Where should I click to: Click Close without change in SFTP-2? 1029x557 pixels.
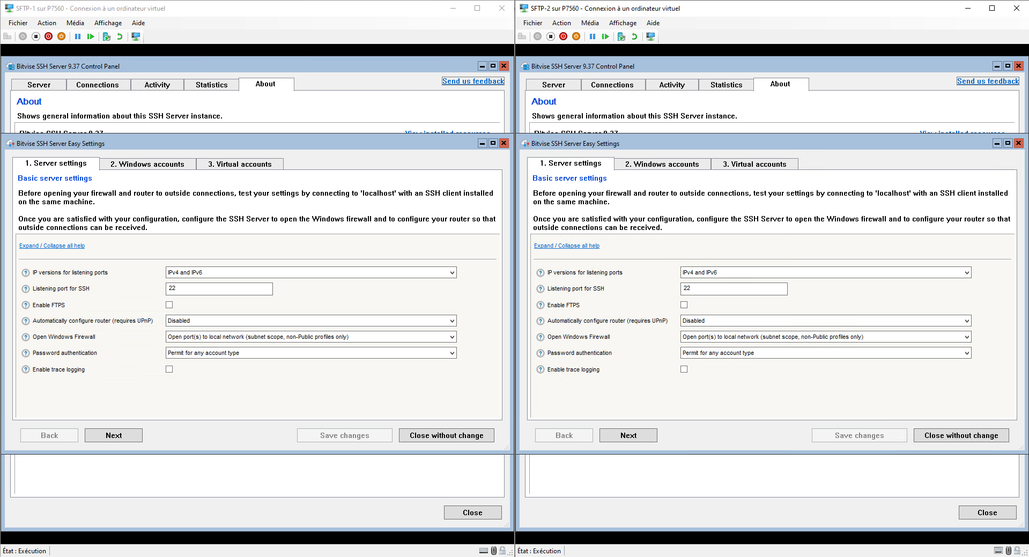pyautogui.click(x=961, y=435)
